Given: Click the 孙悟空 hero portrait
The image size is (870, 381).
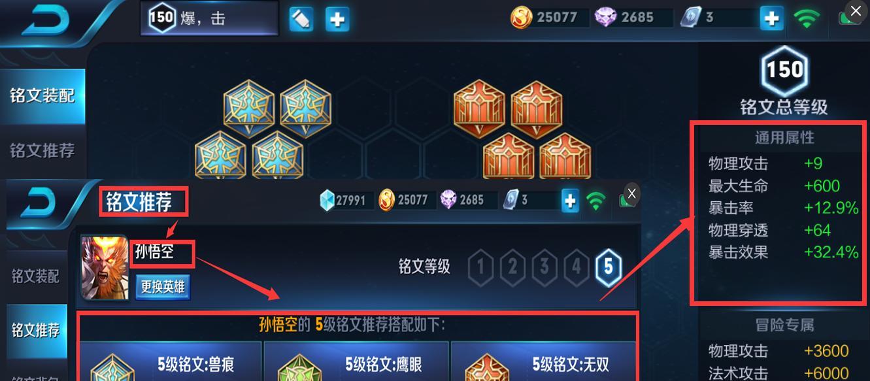Looking at the screenshot, I should pos(105,267).
